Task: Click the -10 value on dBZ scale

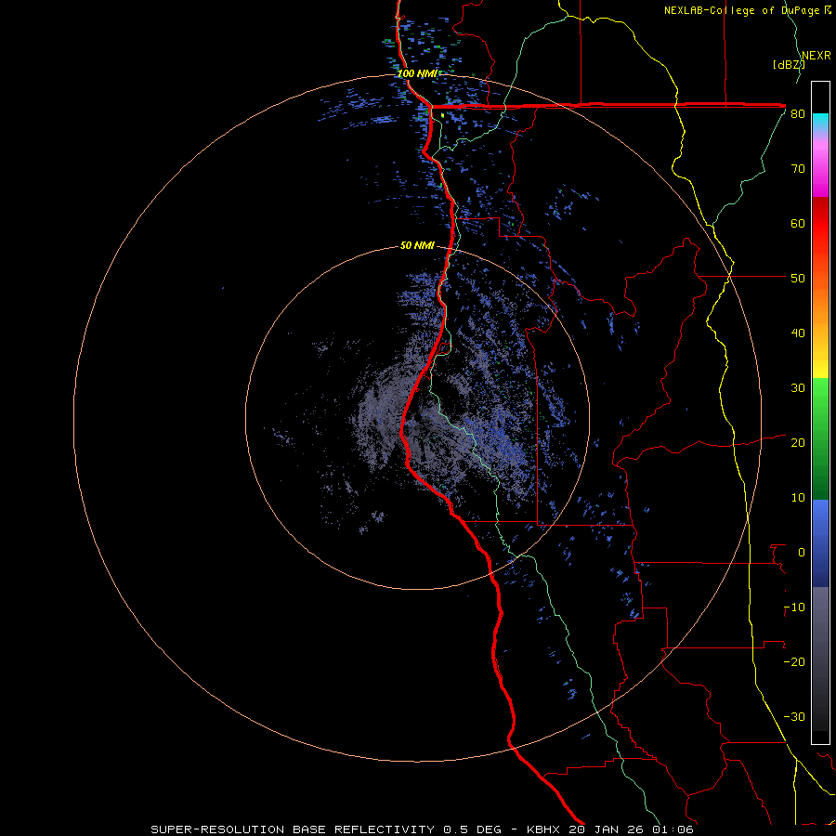Action: pyautogui.click(x=794, y=607)
